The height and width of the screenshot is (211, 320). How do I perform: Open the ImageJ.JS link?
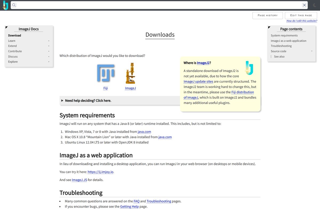pos(79,180)
